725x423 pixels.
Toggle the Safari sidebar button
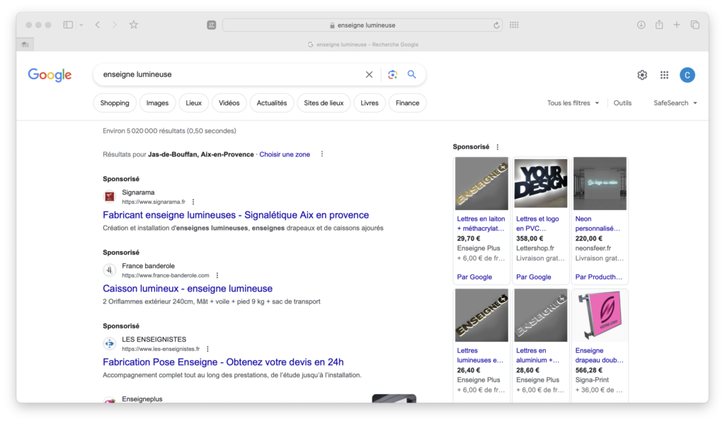point(68,25)
